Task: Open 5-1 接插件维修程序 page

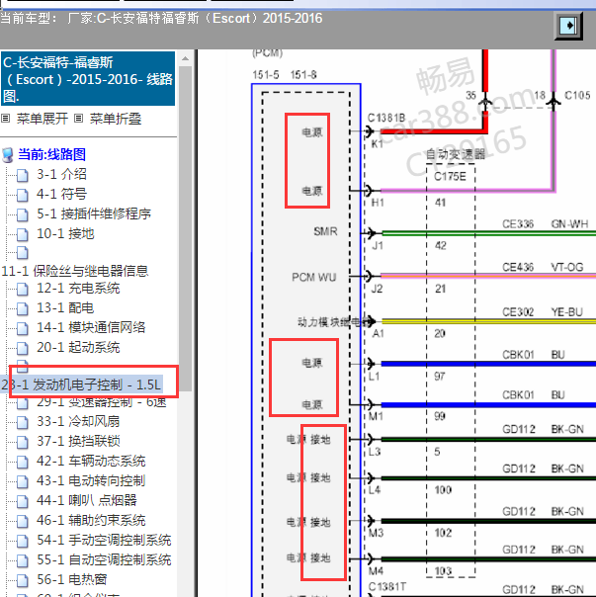Action: tap(94, 213)
